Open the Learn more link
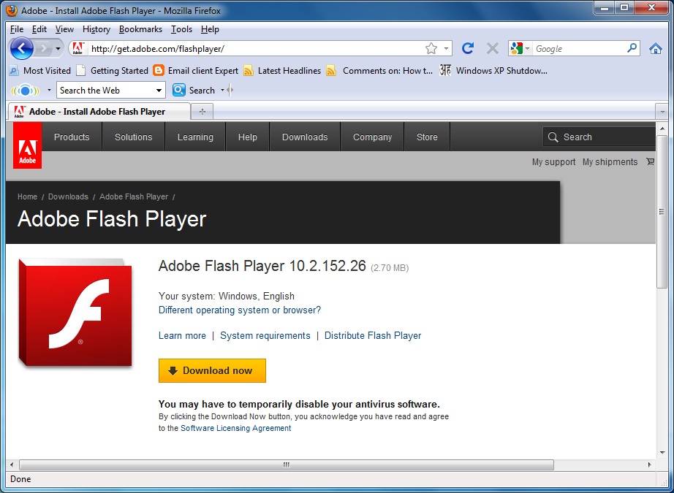Image resolution: width=674 pixels, height=493 pixels. (x=182, y=336)
